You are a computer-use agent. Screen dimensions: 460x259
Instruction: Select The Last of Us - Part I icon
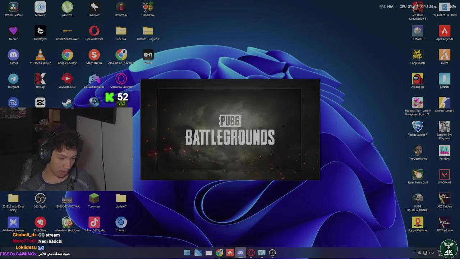pyautogui.click(x=445, y=9)
